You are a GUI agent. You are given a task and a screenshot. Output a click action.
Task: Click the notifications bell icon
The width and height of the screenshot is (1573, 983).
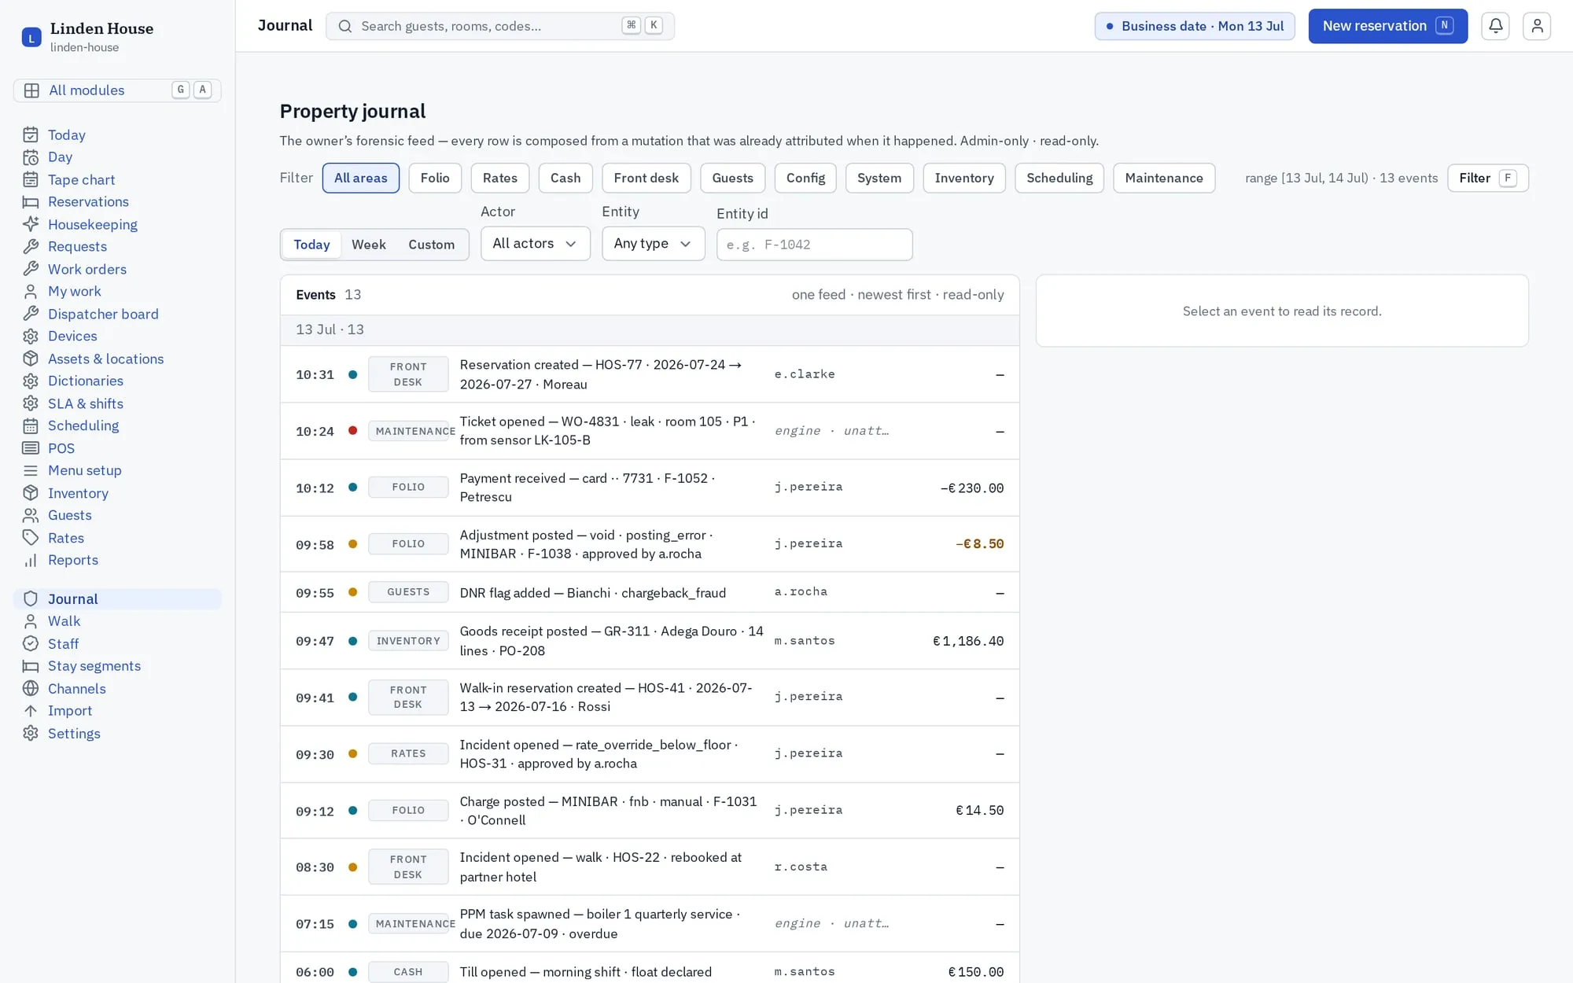point(1495,26)
